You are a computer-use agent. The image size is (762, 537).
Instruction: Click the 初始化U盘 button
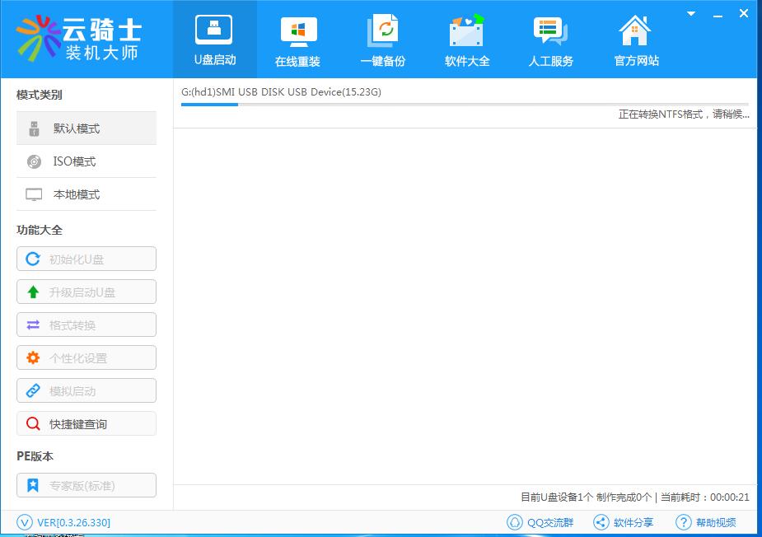tap(86, 259)
